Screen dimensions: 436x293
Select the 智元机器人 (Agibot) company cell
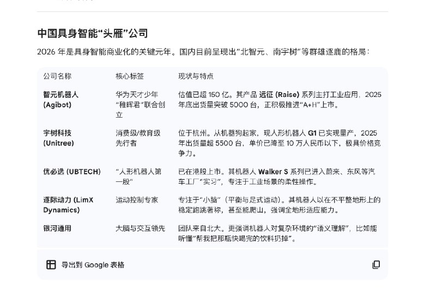click(x=61, y=100)
